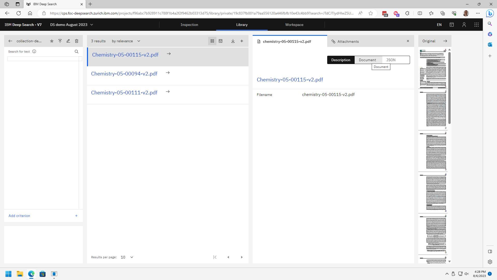Star the collection as favorite
This screenshot has width=497, height=280.
click(52, 41)
